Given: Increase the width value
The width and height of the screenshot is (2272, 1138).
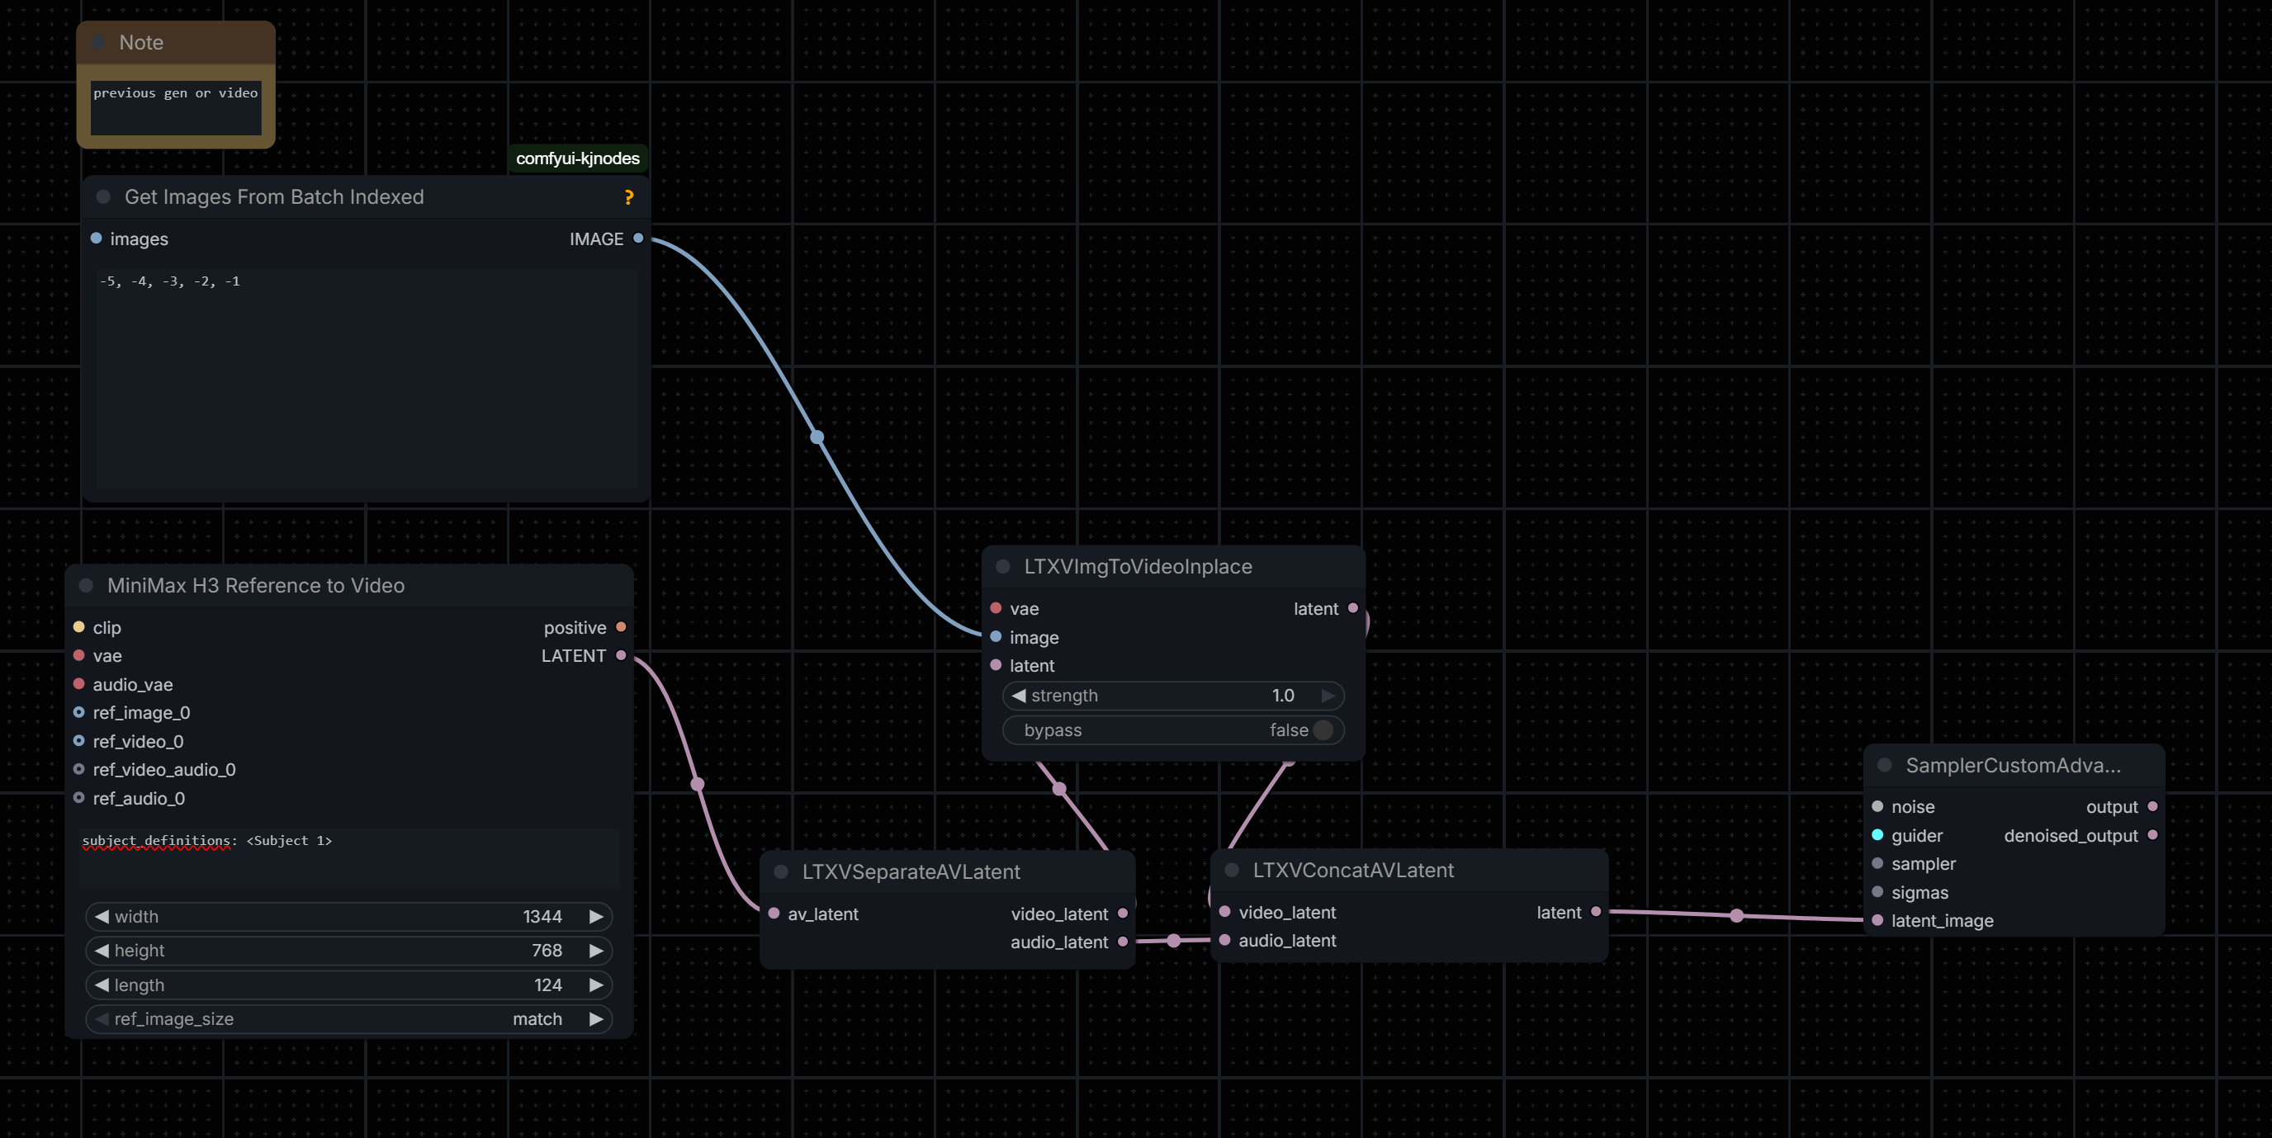Looking at the screenshot, I should tap(597, 917).
